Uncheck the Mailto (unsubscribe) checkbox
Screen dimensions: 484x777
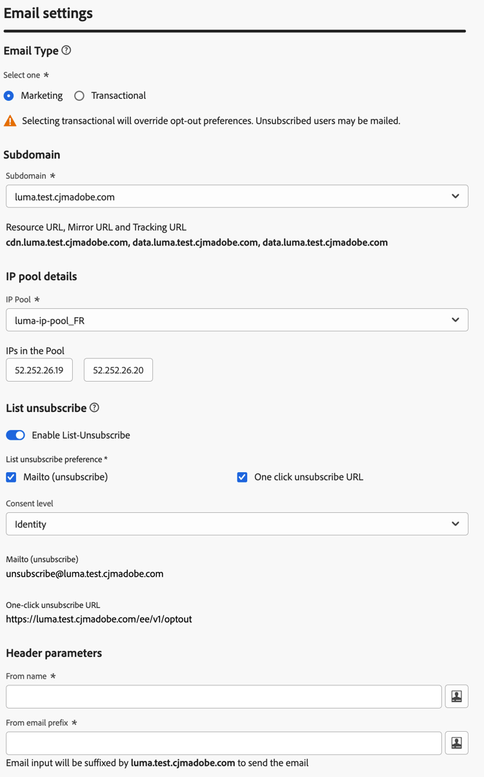pos(10,477)
